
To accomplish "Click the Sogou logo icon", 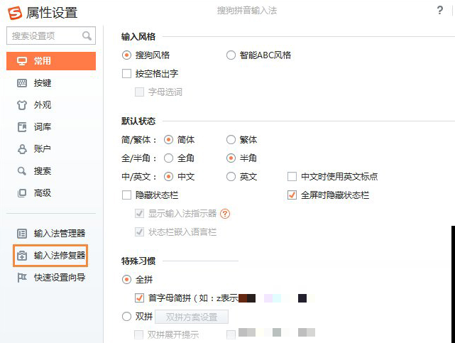I will (15, 13).
